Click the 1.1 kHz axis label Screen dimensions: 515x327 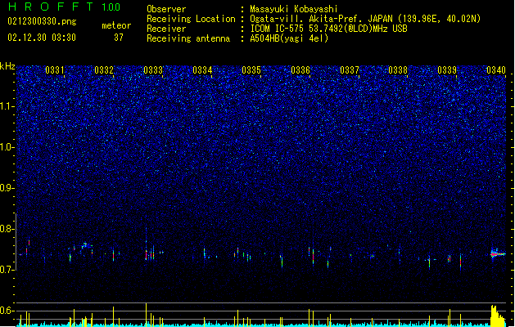coord(7,106)
